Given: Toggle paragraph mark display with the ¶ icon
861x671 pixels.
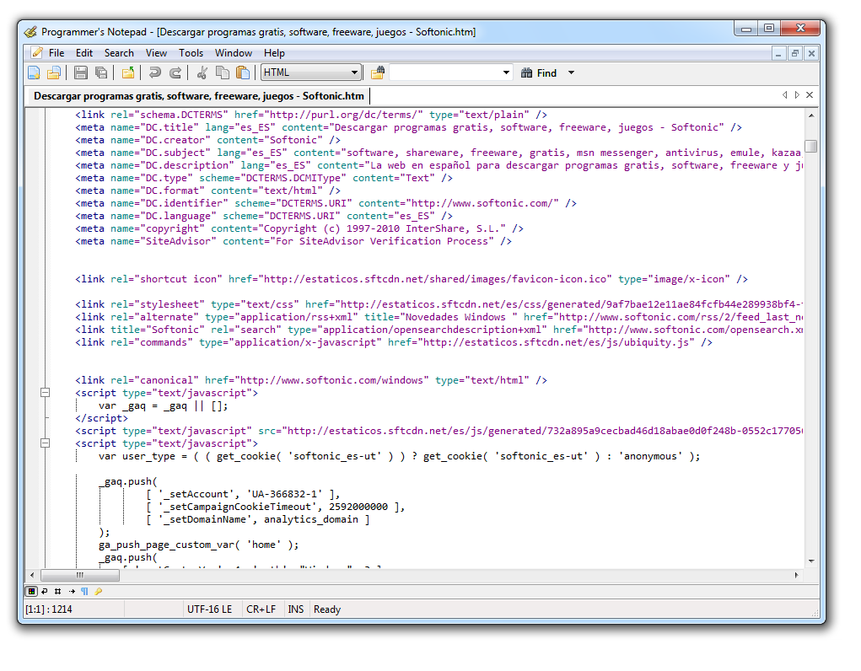Looking at the screenshot, I should coord(84,591).
